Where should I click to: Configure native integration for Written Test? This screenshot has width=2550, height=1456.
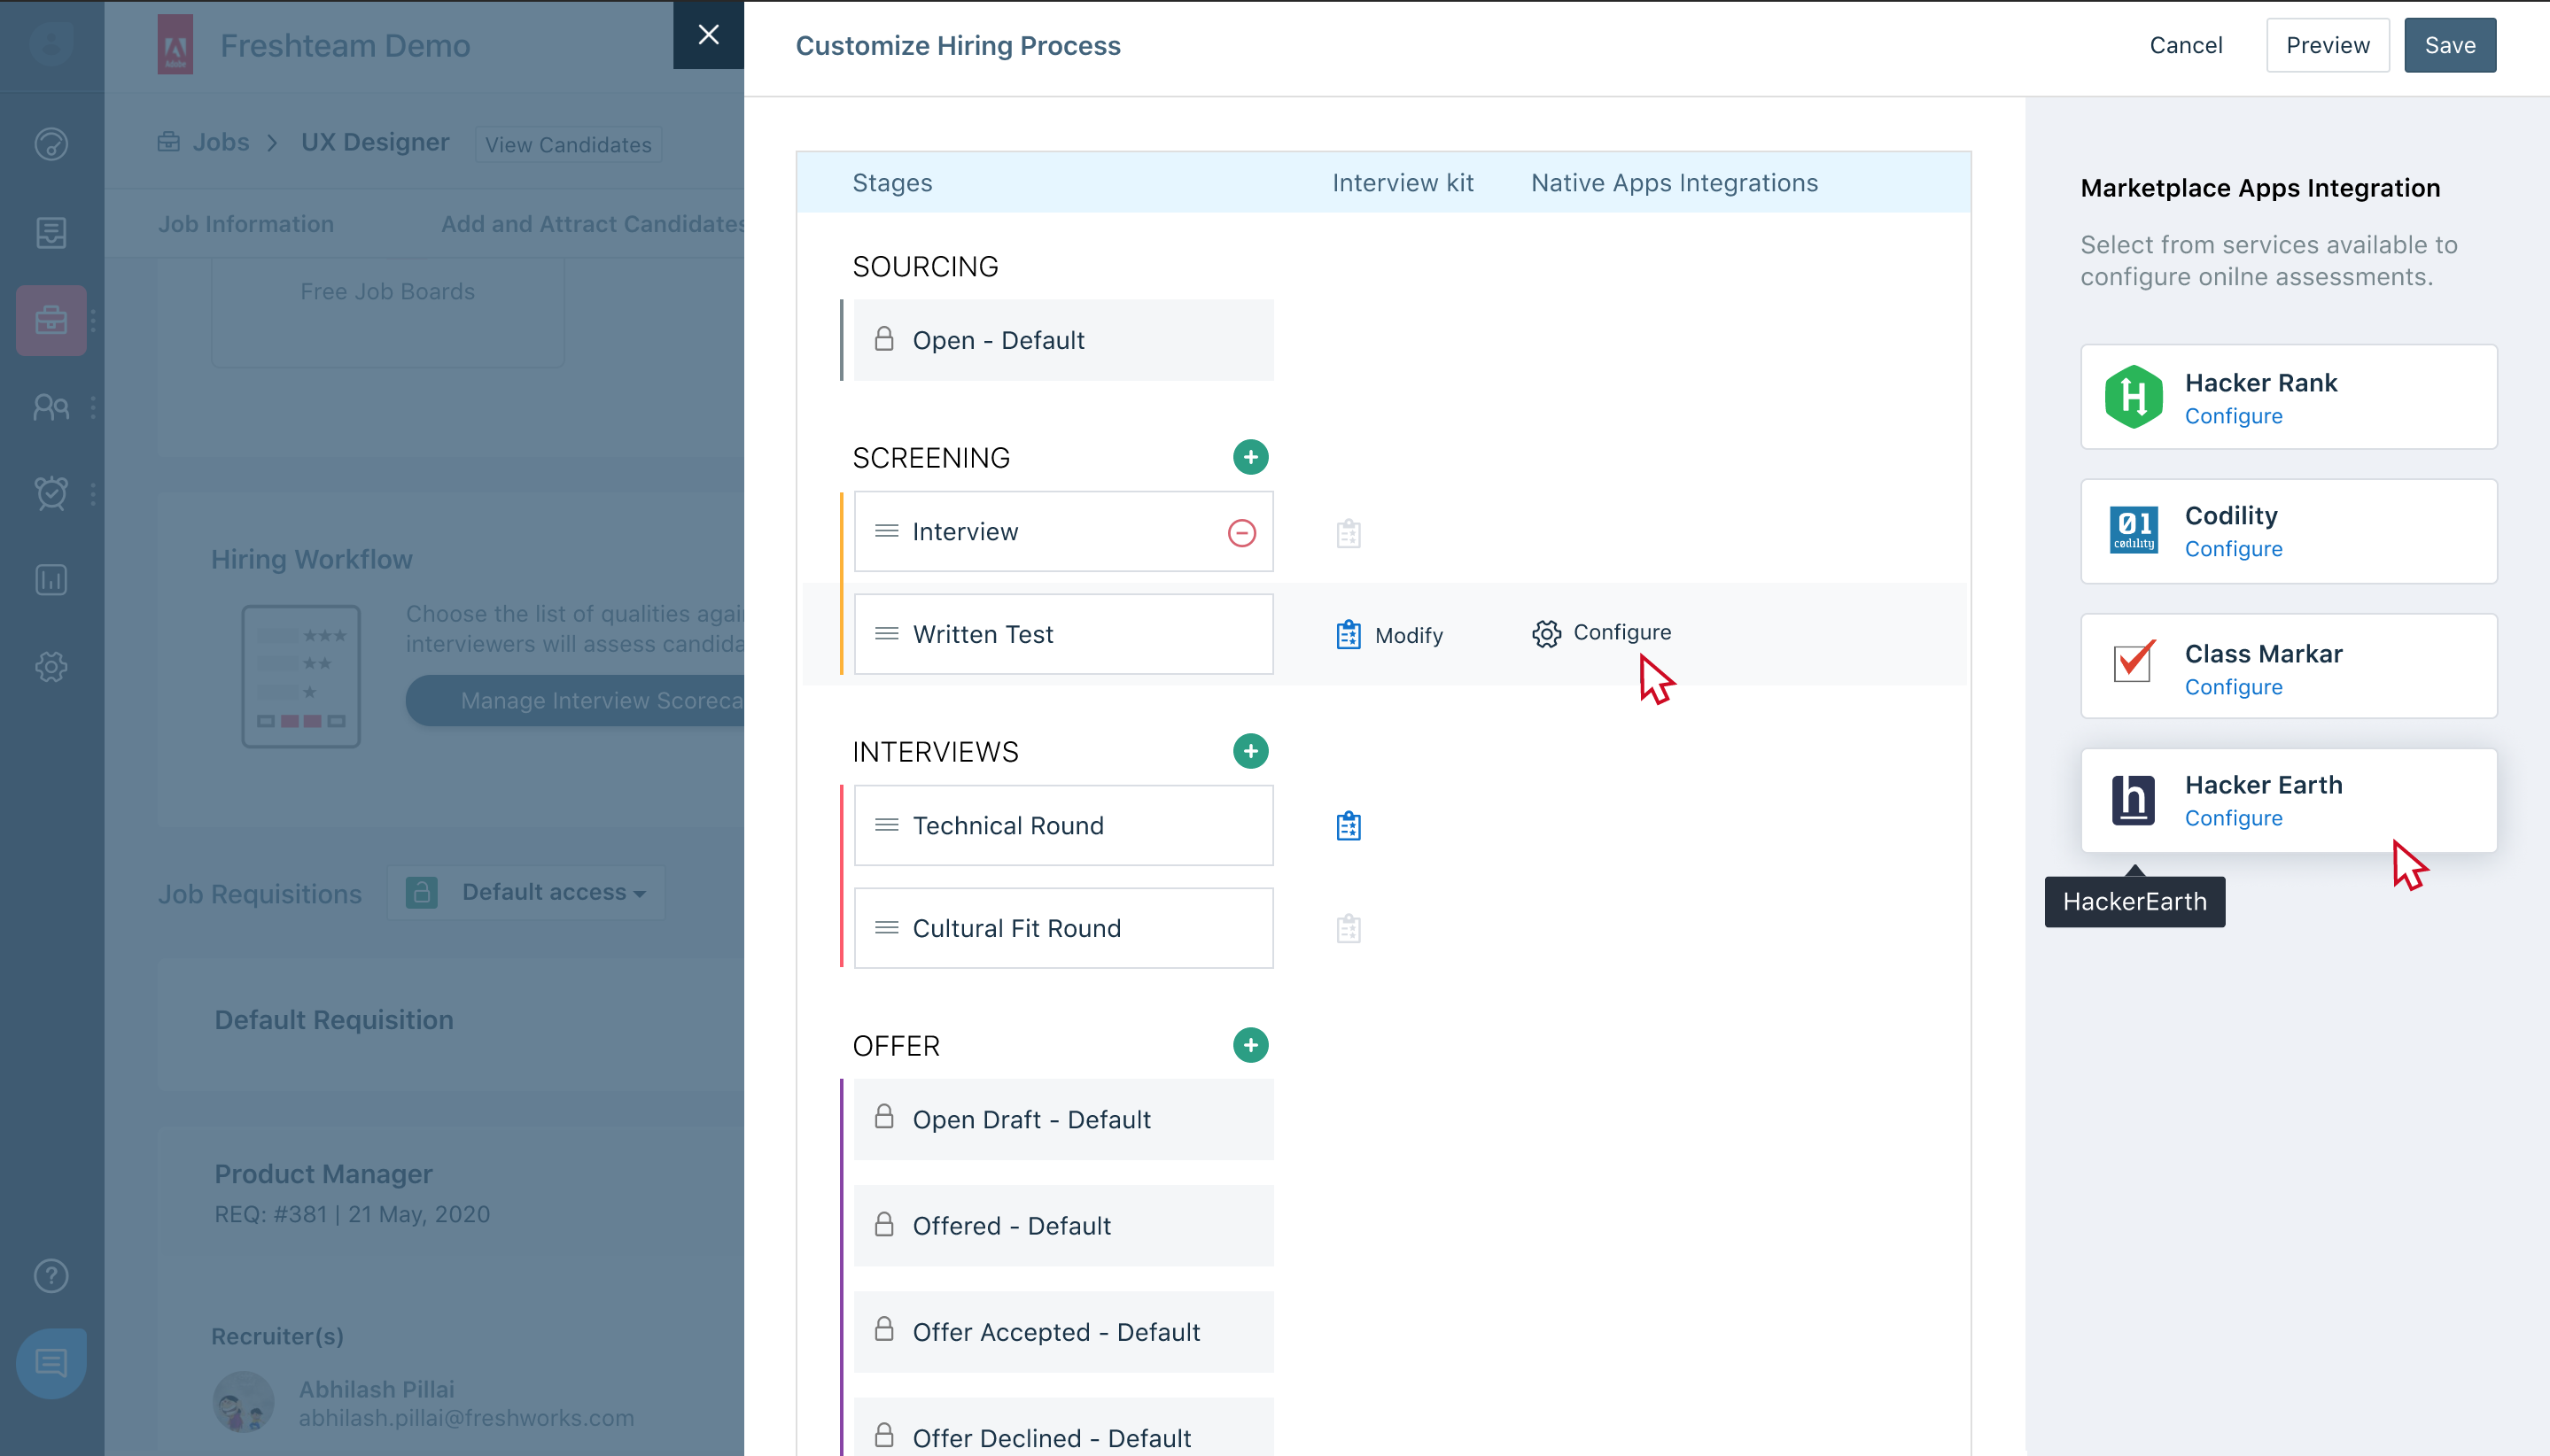click(x=1602, y=633)
